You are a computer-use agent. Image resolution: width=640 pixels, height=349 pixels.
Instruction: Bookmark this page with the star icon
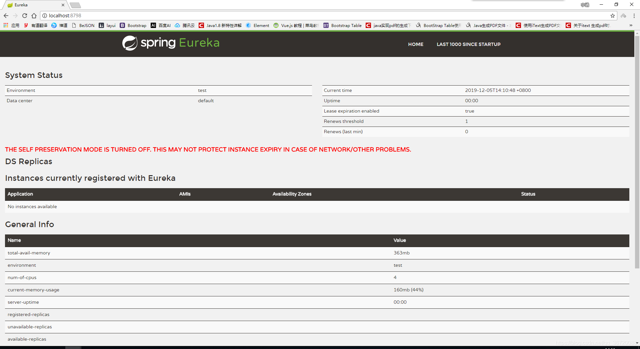pos(612,16)
